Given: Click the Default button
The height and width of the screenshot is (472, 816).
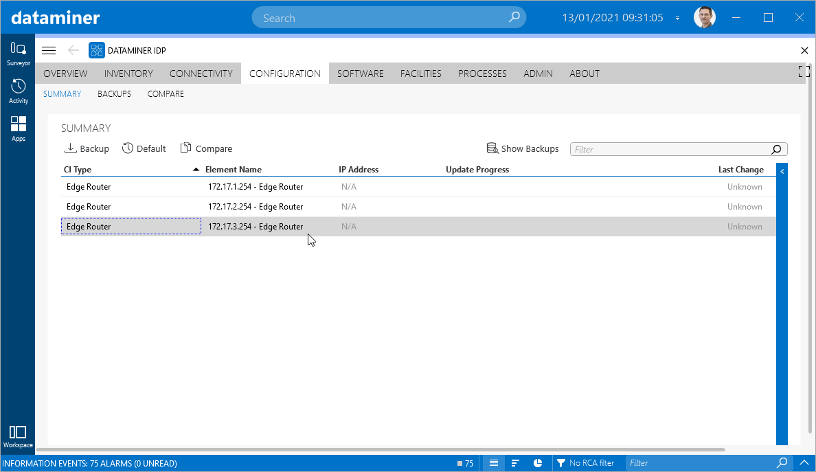Looking at the screenshot, I should click(x=144, y=148).
